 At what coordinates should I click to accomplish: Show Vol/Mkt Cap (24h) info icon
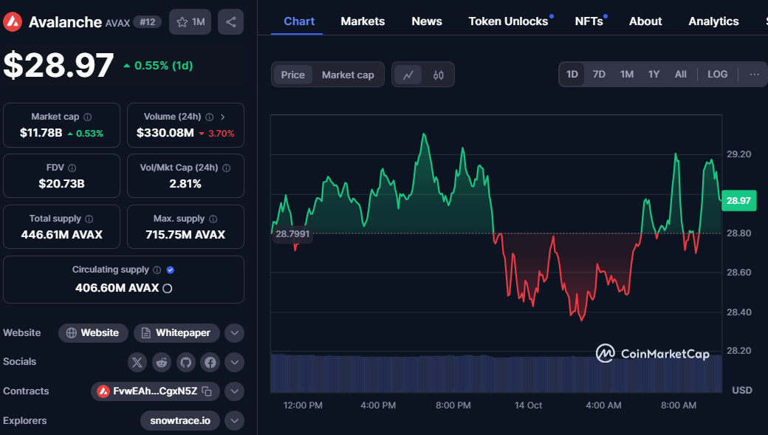[x=226, y=168]
